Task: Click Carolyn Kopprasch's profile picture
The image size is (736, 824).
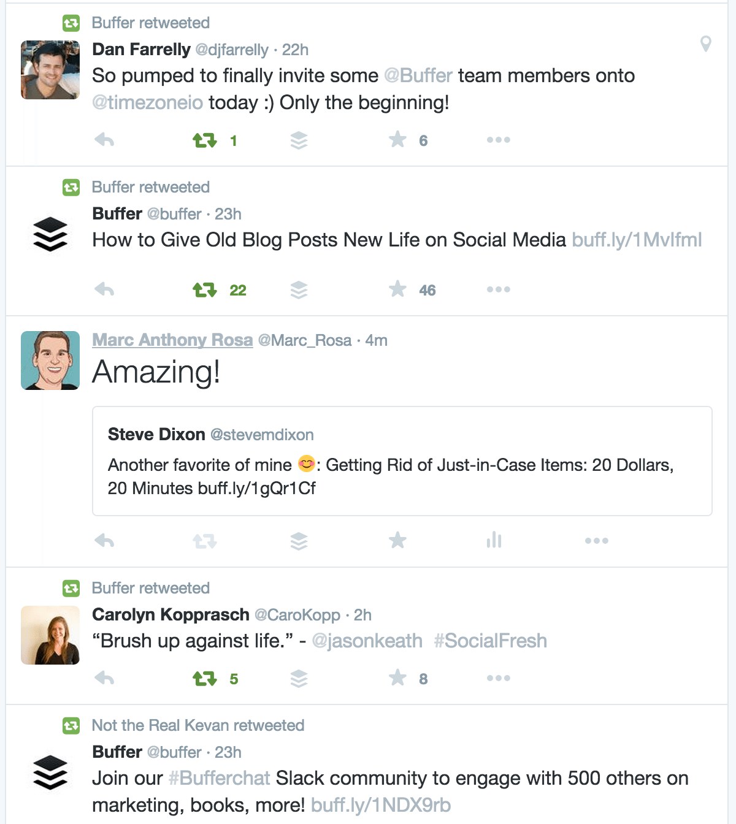Action: [x=50, y=635]
